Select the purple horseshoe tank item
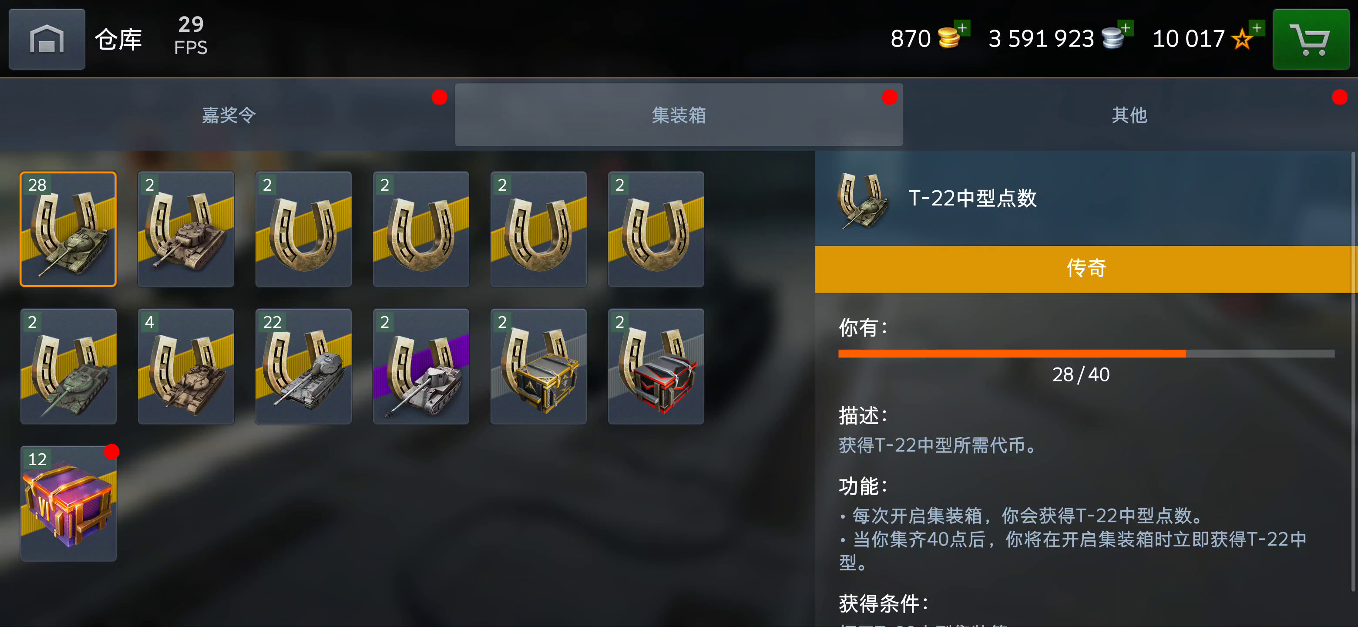Image resolution: width=1358 pixels, height=627 pixels. click(x=421, y=367)
